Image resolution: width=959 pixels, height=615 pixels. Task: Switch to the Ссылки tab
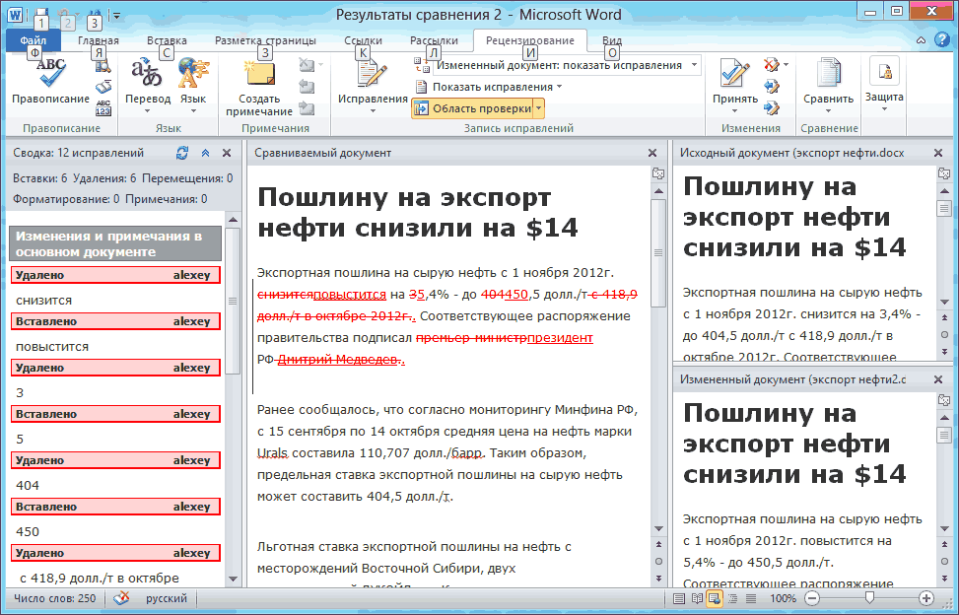coord(364,40)
